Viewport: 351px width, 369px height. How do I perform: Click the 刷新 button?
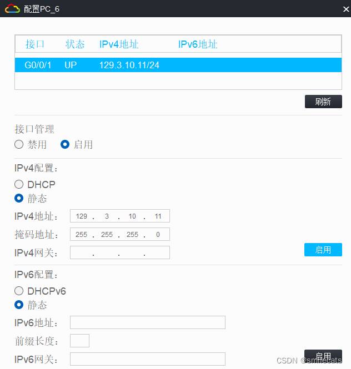tap(323, 102)
